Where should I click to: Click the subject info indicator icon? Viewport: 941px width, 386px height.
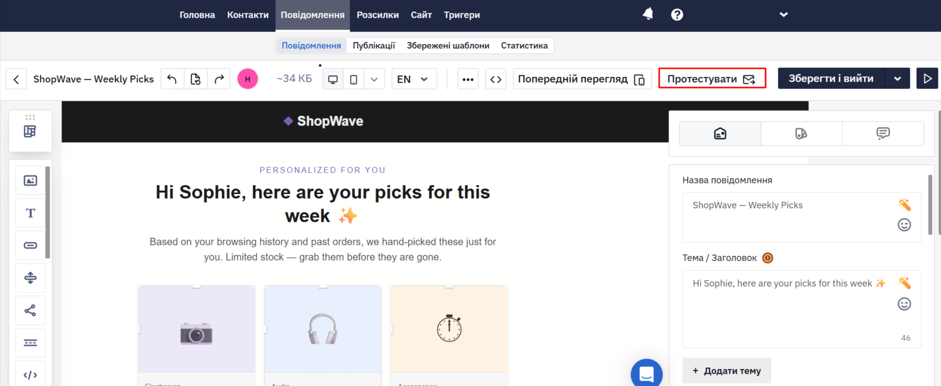click(x=768, y=258)
